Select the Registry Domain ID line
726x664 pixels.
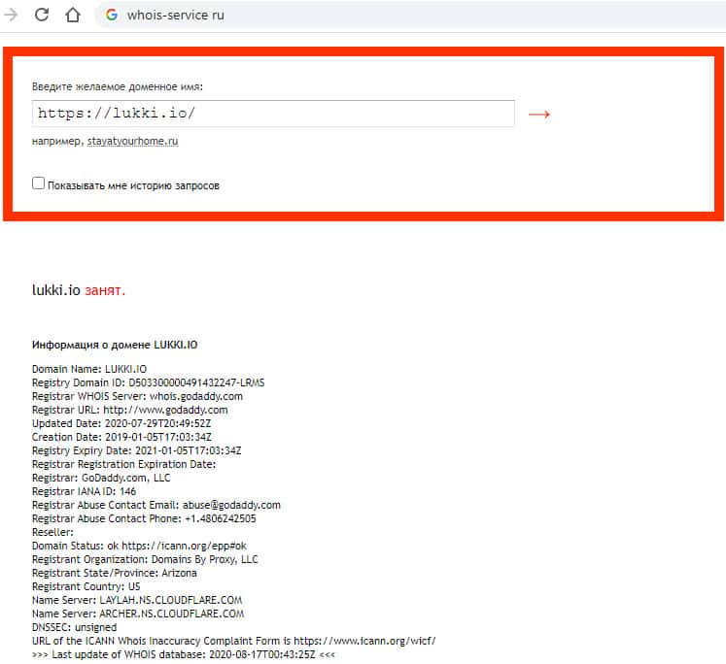(148, 382)
